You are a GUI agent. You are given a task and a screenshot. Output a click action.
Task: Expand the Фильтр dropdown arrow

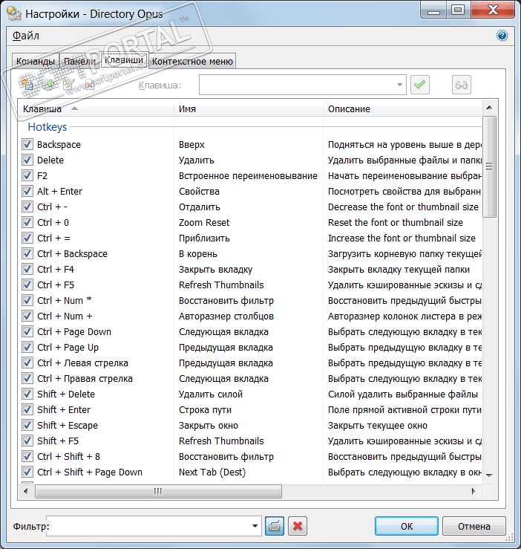[255, 526]
